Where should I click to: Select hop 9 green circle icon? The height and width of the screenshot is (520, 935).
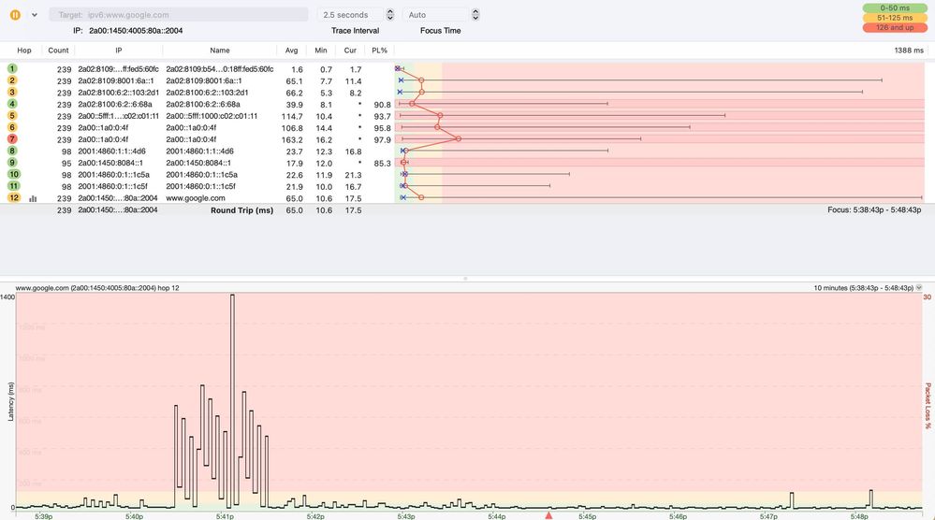tap(12, 163)
